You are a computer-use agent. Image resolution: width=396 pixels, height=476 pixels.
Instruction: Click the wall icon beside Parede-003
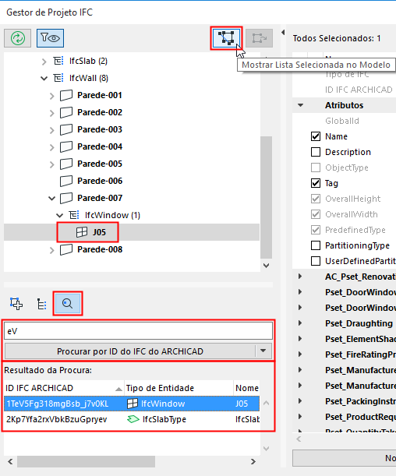(x=66, y=129)
